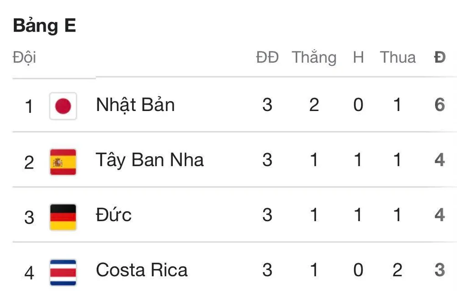Click Costa Rica's 3 points value

440,270
